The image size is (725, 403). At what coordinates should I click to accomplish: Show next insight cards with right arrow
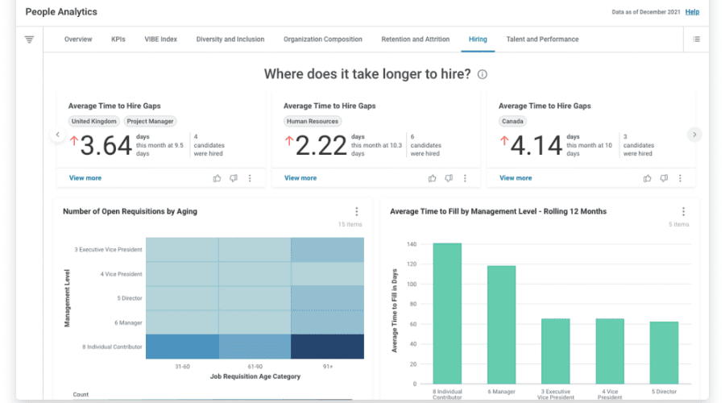[x=694, y=135]
